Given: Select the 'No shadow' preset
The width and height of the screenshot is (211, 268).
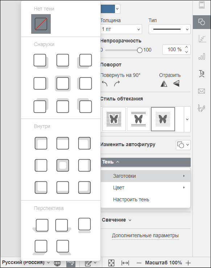Looking at the screenshot, I should (x=41, y=24).
